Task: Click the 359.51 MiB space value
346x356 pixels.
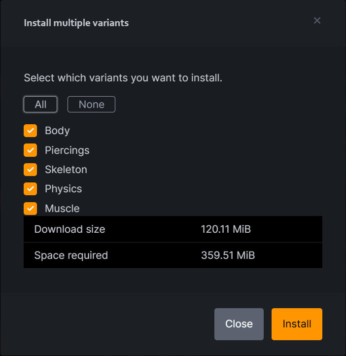Action: point(228,255)
